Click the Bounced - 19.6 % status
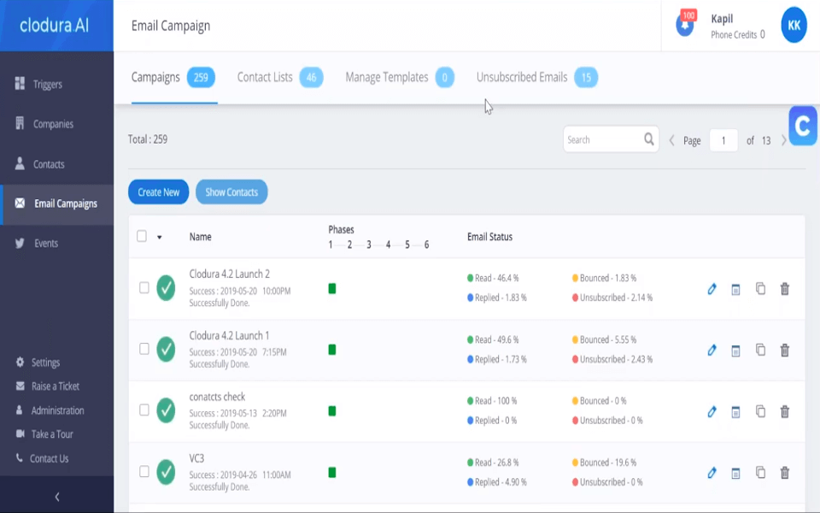The width and height of the screenshot is (820, 513). coord(604,463)
